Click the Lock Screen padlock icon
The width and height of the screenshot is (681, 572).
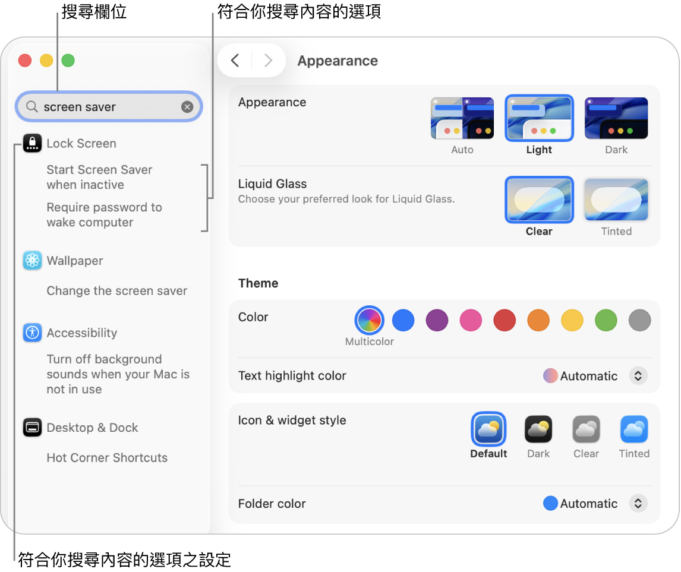coord(32,143)
